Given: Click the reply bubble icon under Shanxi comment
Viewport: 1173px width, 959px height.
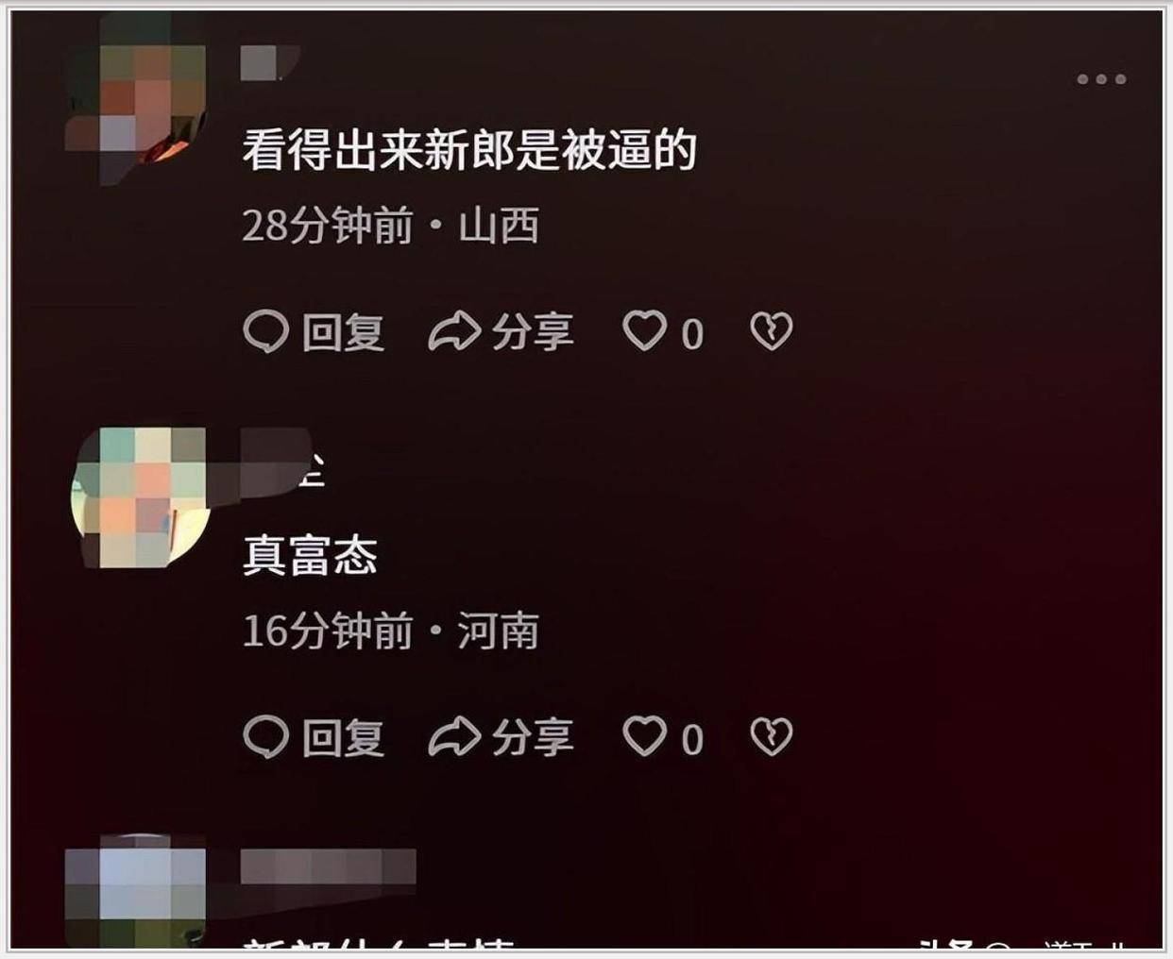Looking at the screenshot, I should pos(265,332).
